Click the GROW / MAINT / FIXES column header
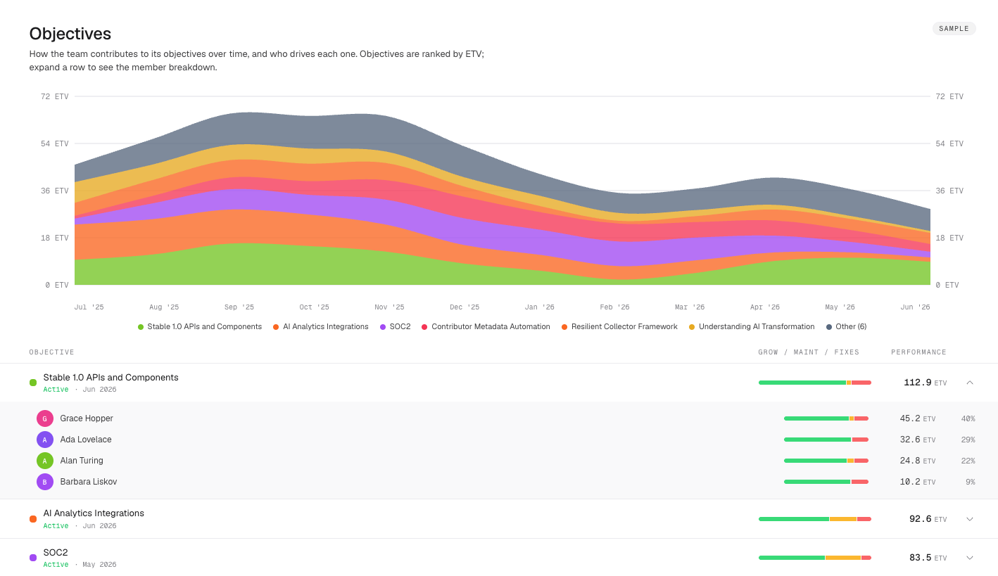 pyautogui.click(x=809, y=352)
